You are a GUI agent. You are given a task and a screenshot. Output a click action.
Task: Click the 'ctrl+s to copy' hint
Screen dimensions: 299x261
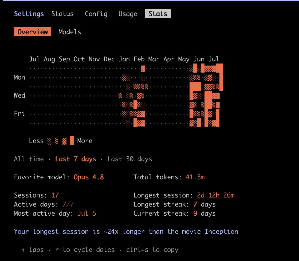tap(152, 250)
